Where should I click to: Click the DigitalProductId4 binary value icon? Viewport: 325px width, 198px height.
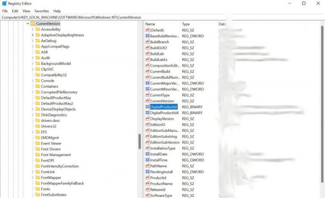tap(147, 113)
